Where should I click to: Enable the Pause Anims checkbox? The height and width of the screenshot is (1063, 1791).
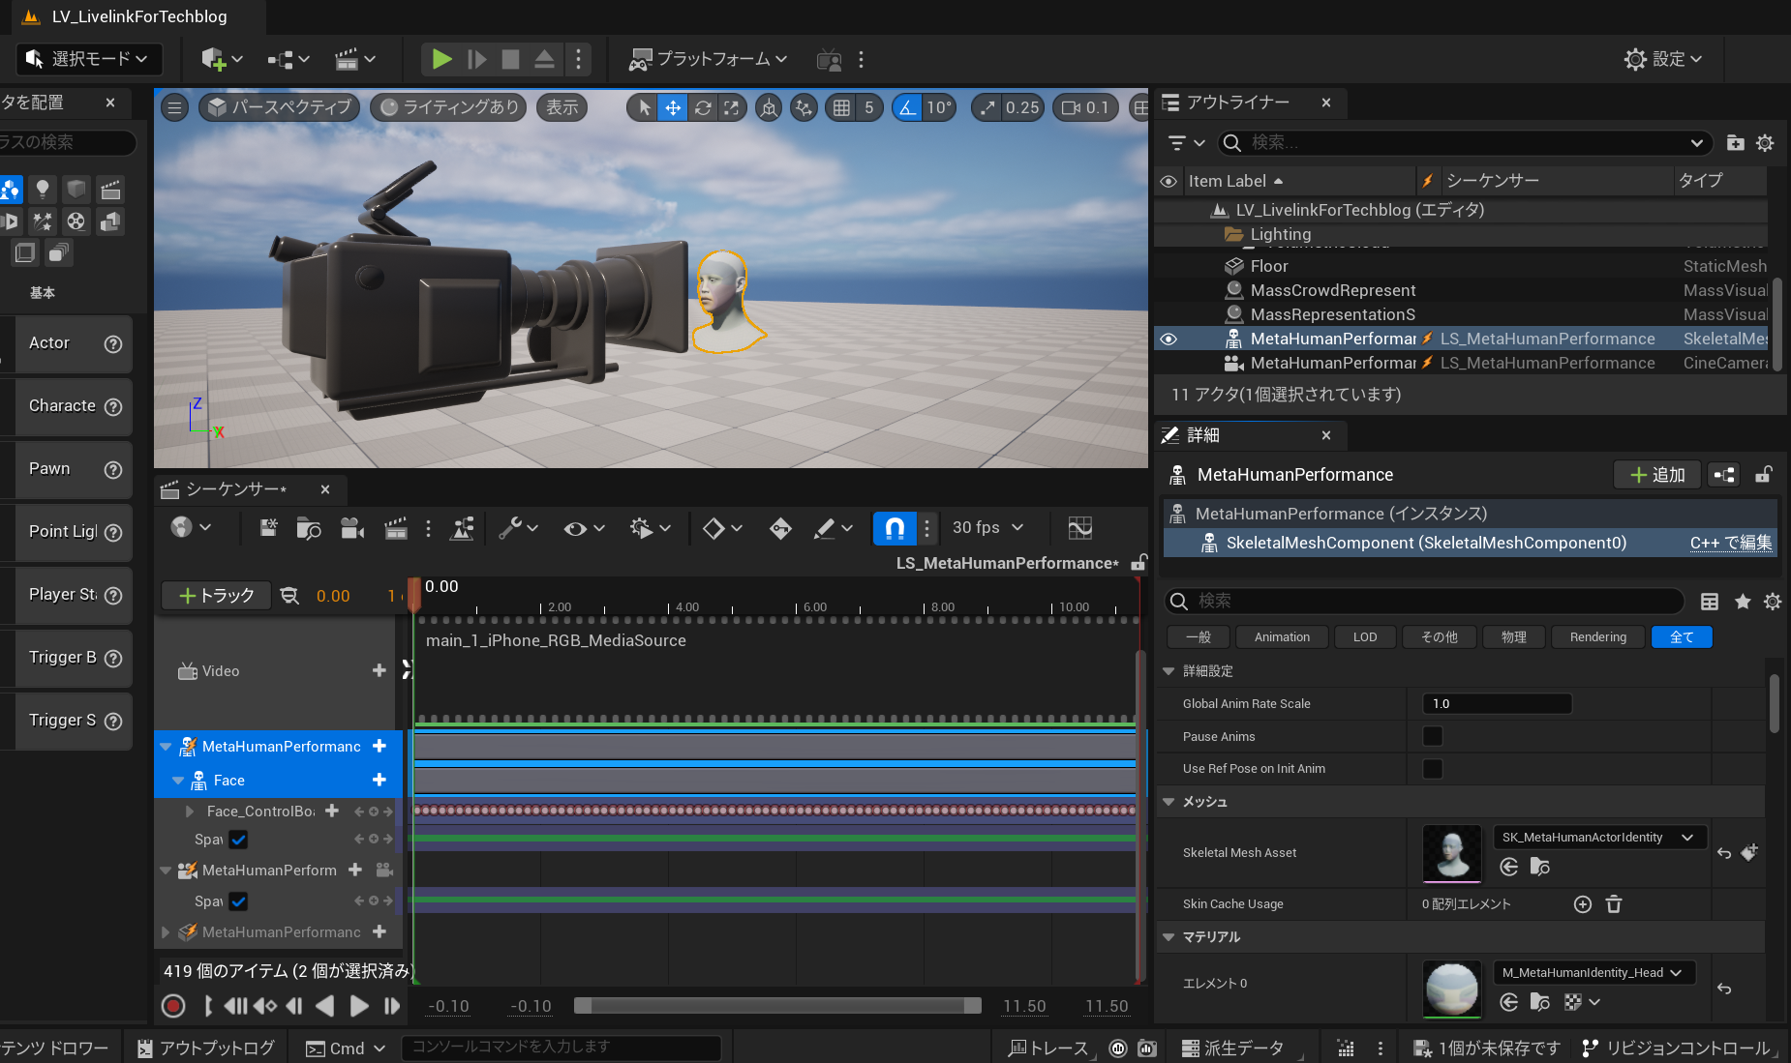click(x=1432, y=736)
